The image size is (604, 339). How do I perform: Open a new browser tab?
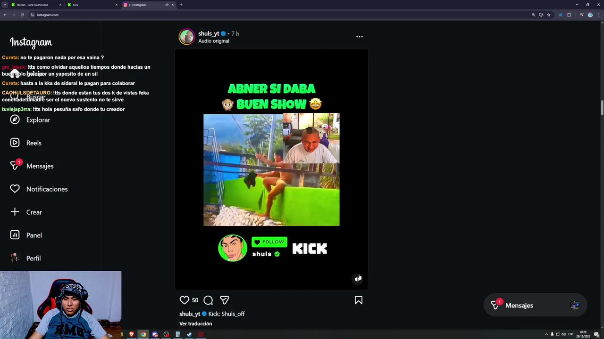[181, 5]
